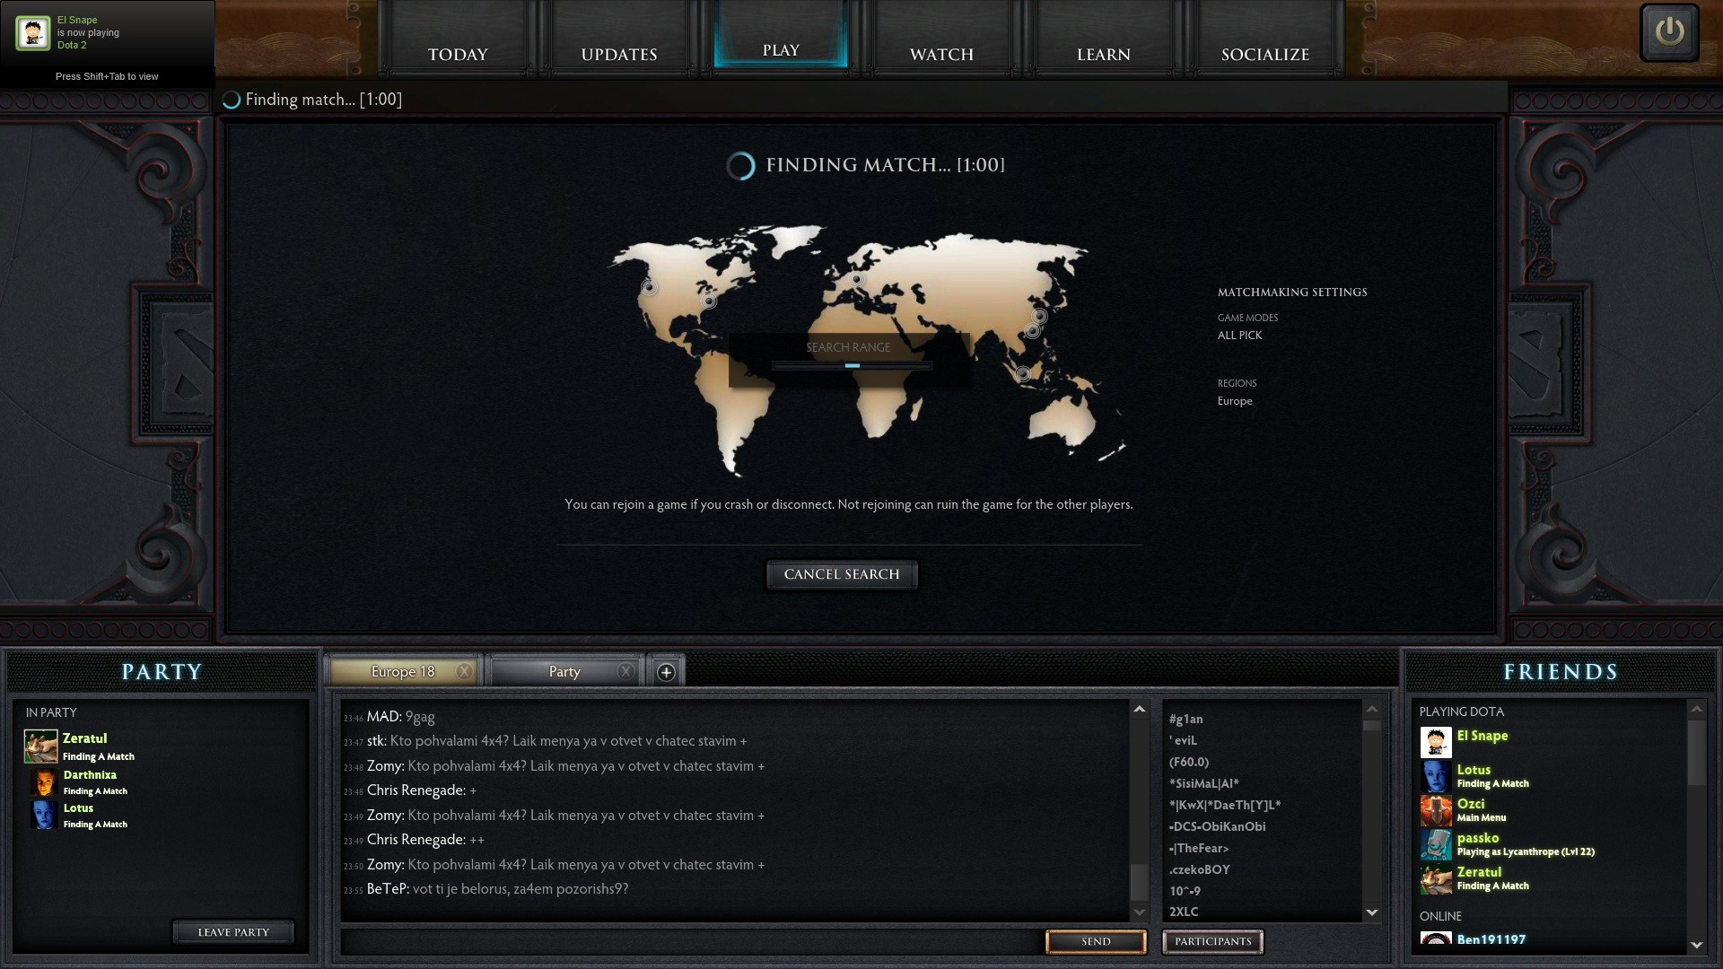This screenshot has height=969, width=1723.
Task: Click passko's avatar in Friends list
Action: pos(1436,844)
